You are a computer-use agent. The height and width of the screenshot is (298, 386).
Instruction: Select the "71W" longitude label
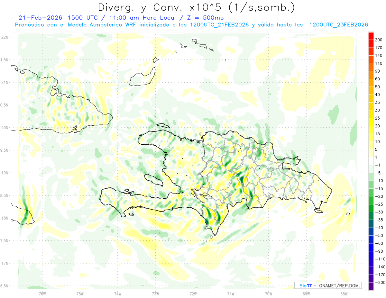point(231,293)
